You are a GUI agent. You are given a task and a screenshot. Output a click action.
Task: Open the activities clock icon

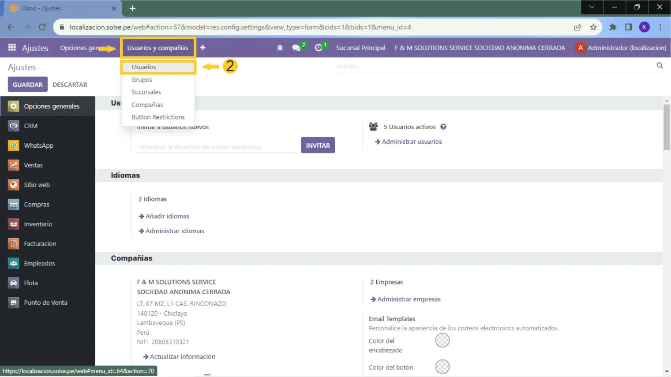[x=319, y=48]
